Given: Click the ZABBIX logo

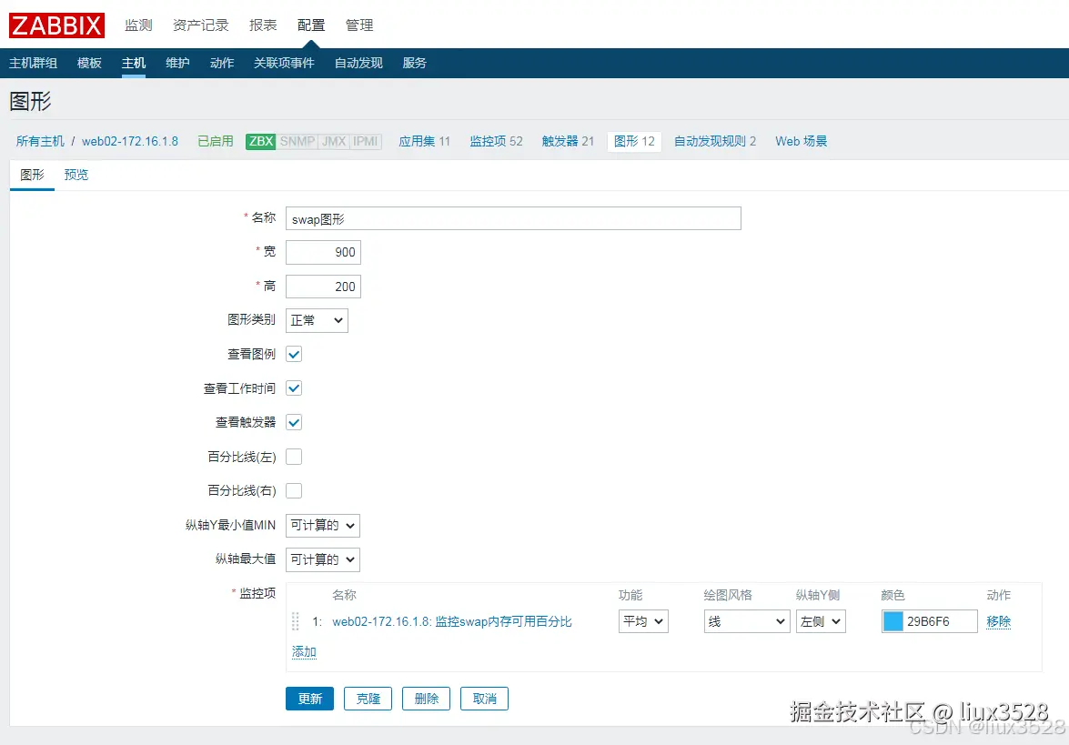Looking at the screenshot, I should tap(56, 25).
